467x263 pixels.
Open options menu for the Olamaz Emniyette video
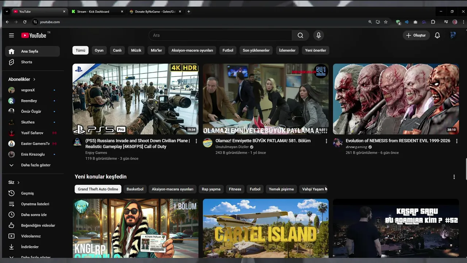327,141
